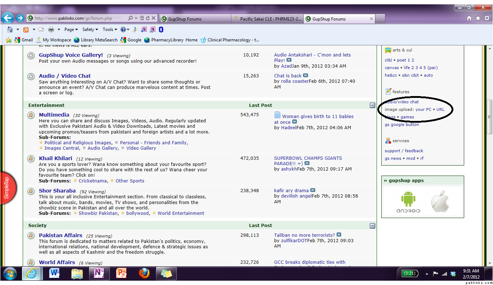Screen dimensions: 493x285
Task: Open the Page dropdown menu
Action: pyautogui.click(x=71, y=30)
